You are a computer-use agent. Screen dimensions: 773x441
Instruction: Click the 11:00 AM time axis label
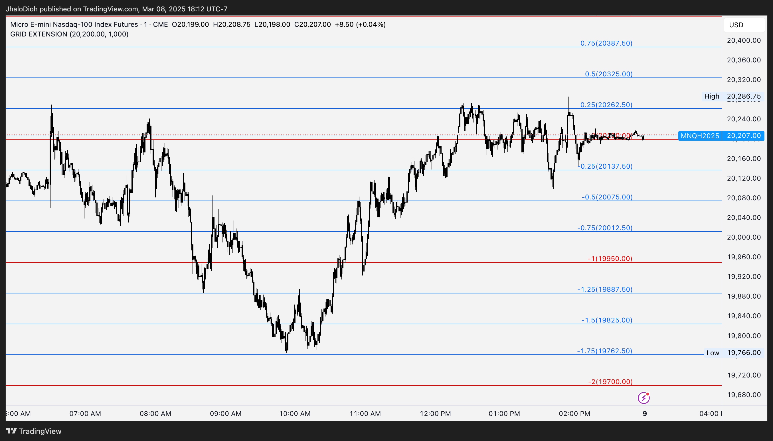365,413
